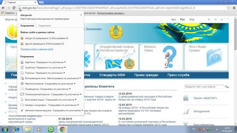Open Государственные символы Республики Казахстан tile
The height and width of the screenshot is (133, 237).
click(117, 57)
